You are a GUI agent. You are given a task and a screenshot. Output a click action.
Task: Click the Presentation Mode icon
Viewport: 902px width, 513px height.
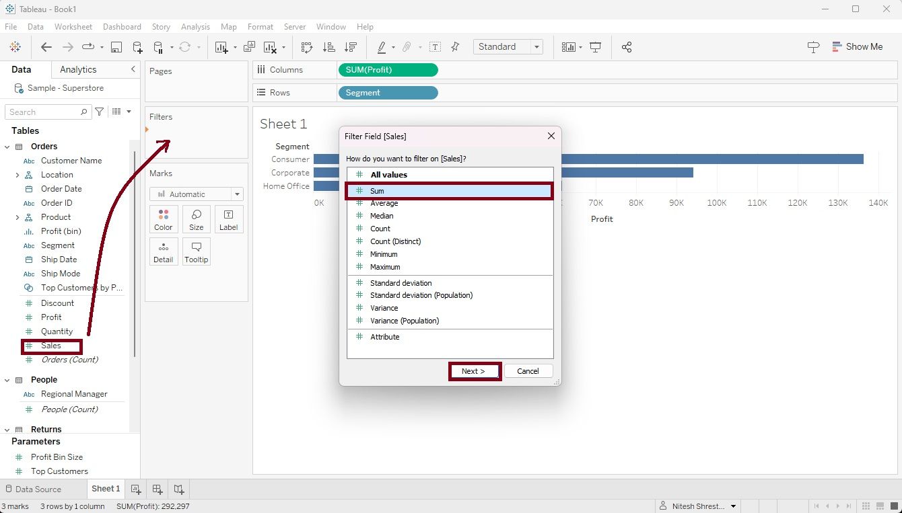(595, 47)
